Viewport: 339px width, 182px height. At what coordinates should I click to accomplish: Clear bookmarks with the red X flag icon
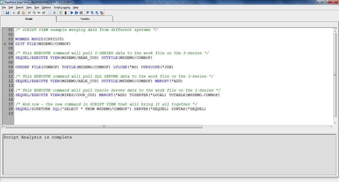pos(102,13)
